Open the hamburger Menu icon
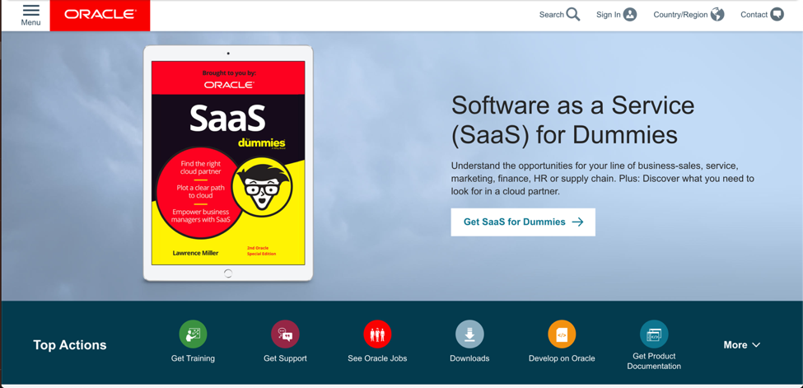Image resolution: width=803 pixels, height=388 pixels. [x=30, y=11]
